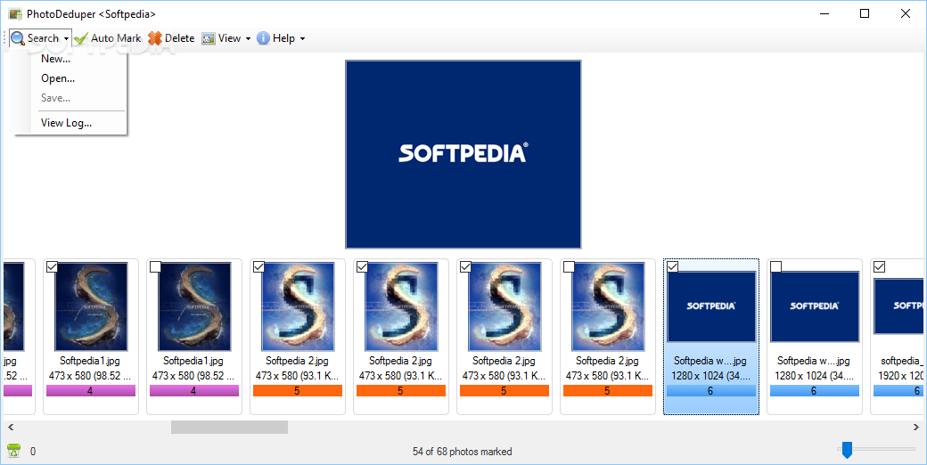The image size is (927, 465).
Task: Click the highlighted group 6 blue bar
Action: (x=711, y=390)
